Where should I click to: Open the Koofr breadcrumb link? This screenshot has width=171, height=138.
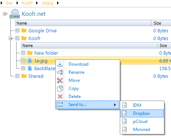pos(27,3)
